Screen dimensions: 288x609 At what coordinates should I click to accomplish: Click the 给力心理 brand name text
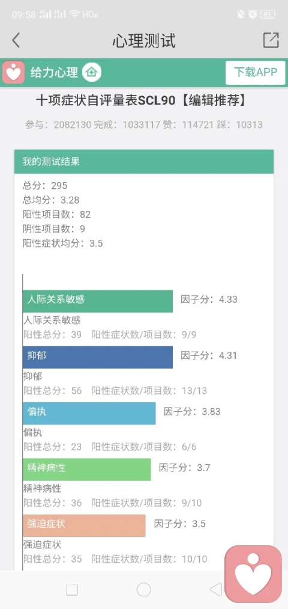pyautogui.click(x=54, y=72)
